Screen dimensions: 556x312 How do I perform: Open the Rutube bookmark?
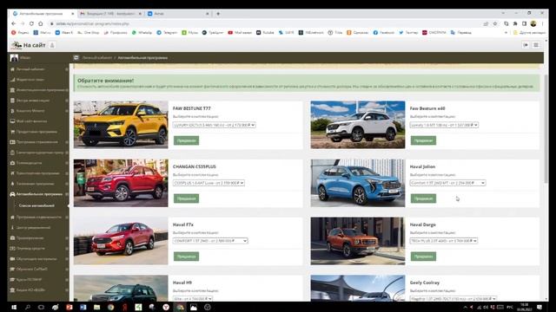[x=265, y=33]
